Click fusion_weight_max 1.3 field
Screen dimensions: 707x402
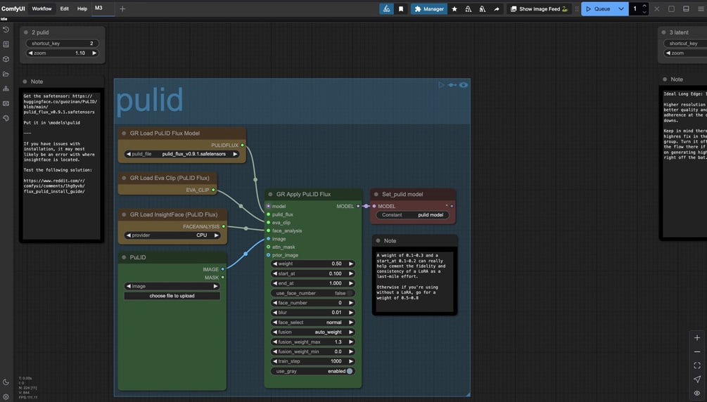point(312,342)
